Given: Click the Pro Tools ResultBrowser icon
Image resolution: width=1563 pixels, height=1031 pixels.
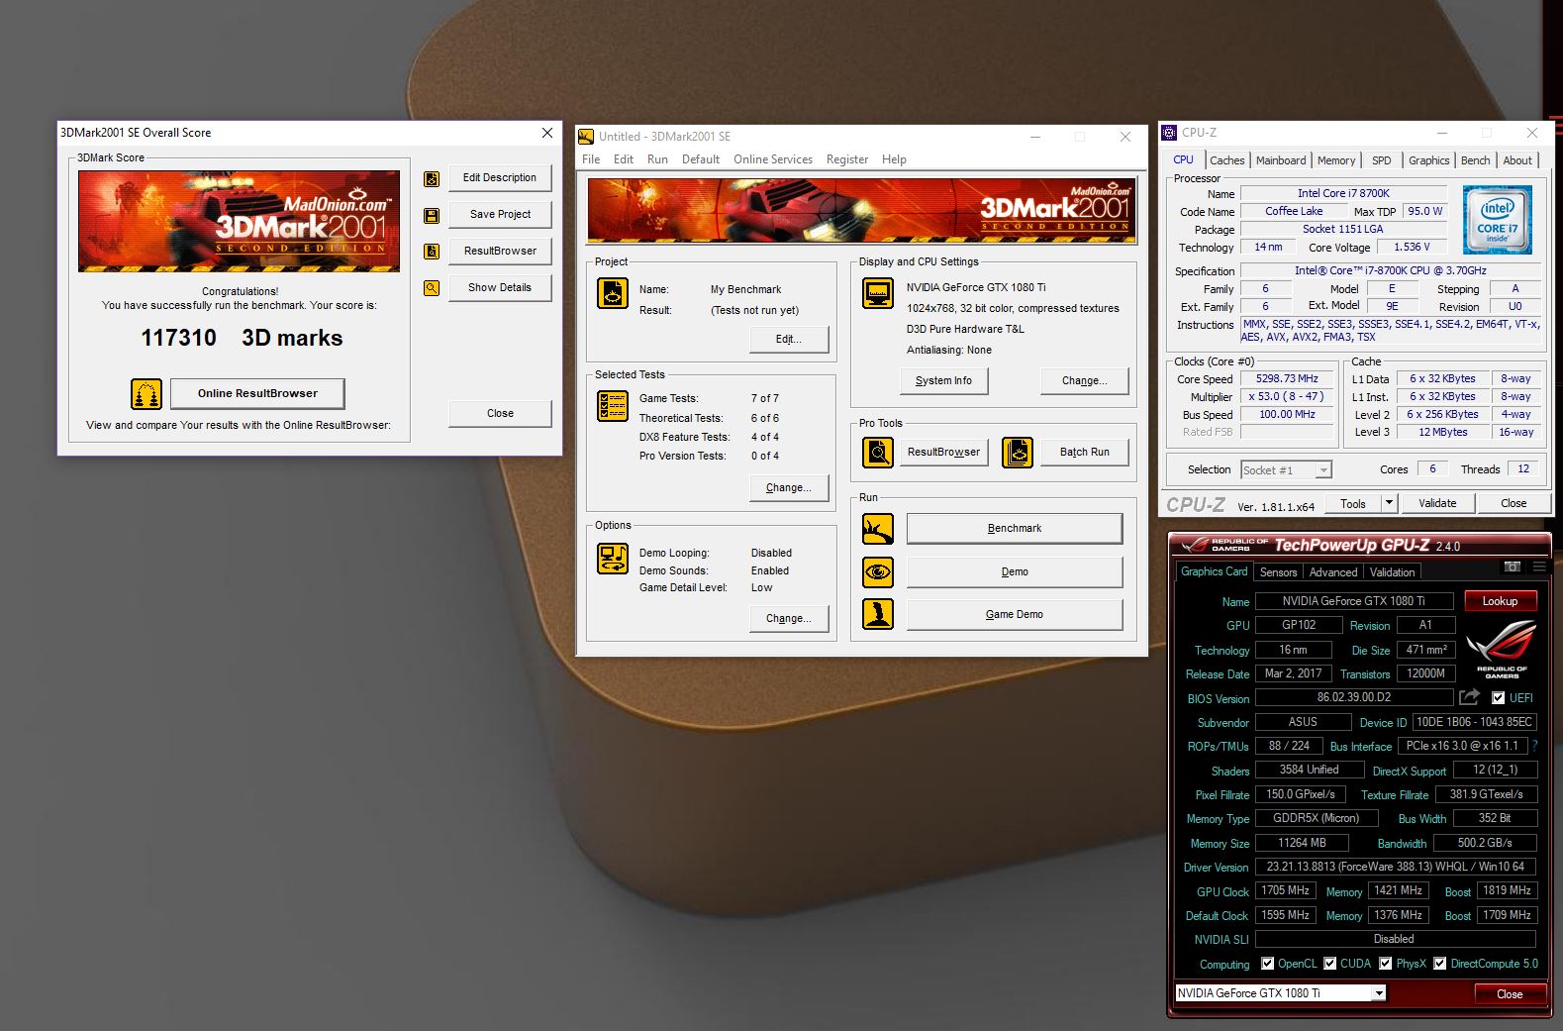Looking at the screenshot, I should click(878, 452).
